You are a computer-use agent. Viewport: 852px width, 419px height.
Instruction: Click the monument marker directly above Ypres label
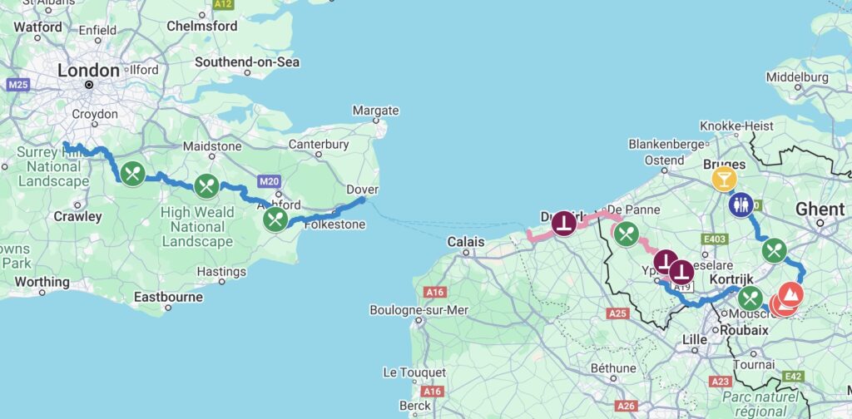coord(666,262)
